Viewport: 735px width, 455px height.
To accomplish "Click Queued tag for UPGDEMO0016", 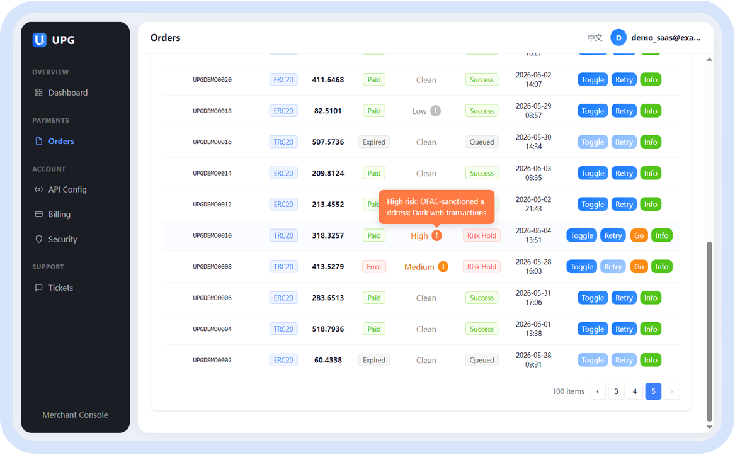I will 481,142.
